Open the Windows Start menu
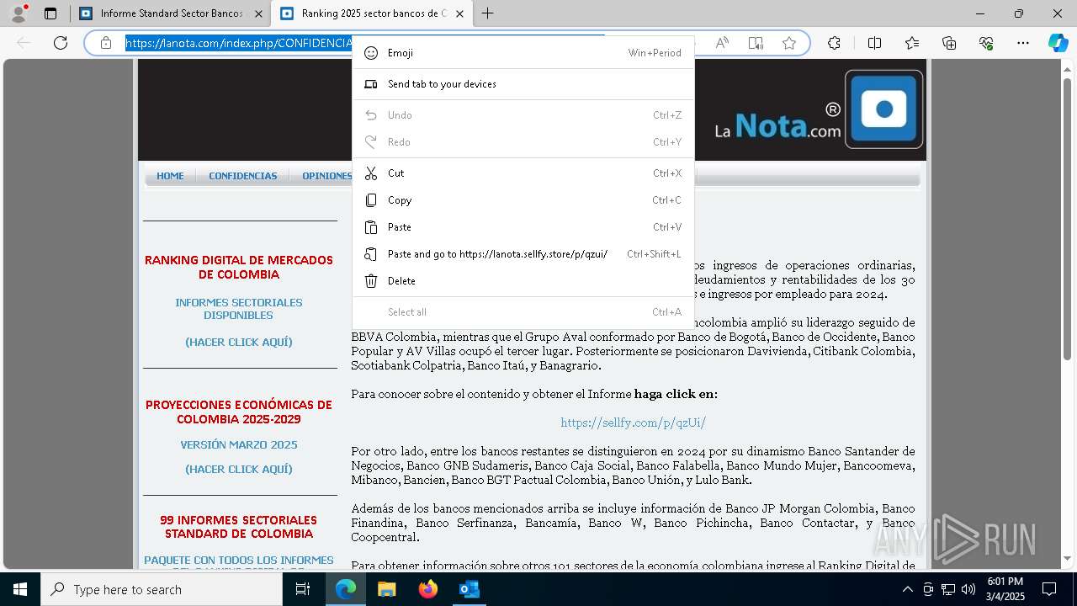The height and width of the screenshot is (606, 1077). point(20,589)
